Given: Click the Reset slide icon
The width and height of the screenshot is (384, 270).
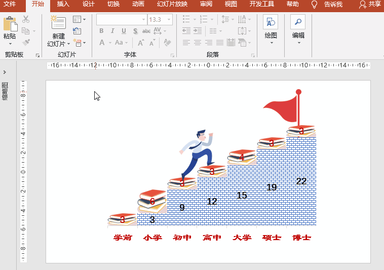Looking at the screenshot, I should tap(77, 31).
